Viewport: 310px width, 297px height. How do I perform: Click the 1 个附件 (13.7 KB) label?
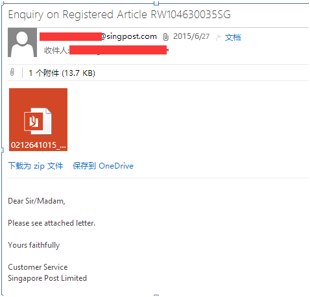click(x=62, y=73)
